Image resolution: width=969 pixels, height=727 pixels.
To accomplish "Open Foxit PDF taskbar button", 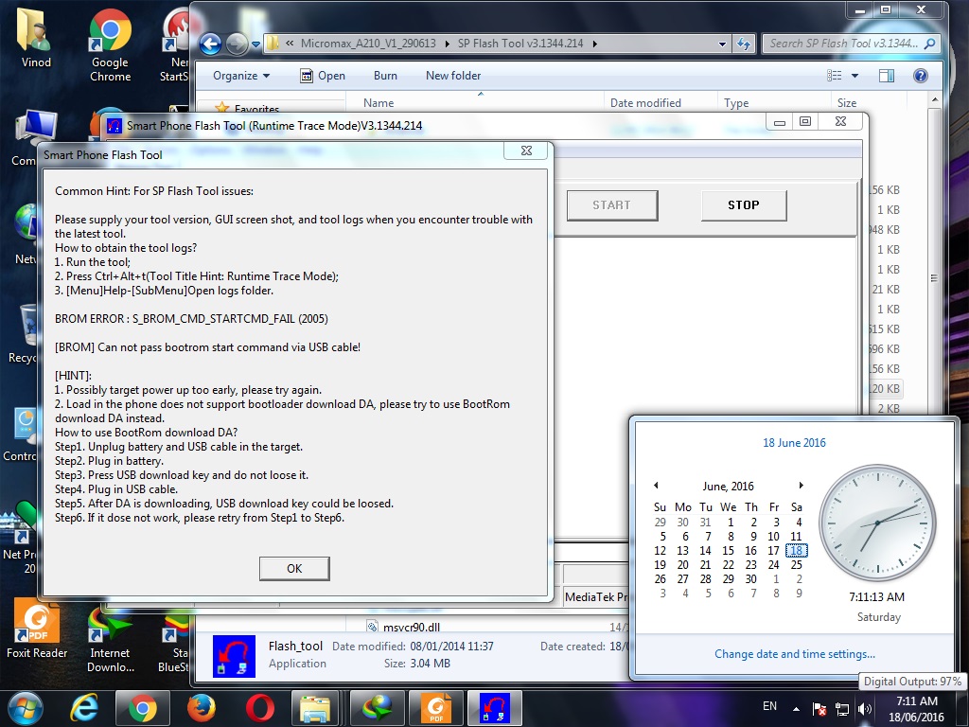I will [x=436, y=708].
